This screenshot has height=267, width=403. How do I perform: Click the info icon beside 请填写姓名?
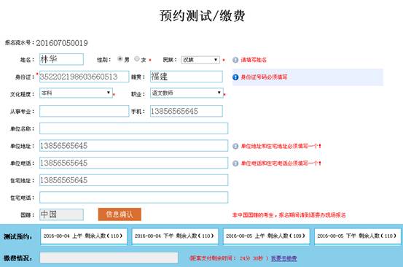click(235, 60)
